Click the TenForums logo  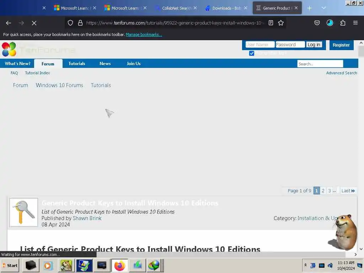[38, 49]
